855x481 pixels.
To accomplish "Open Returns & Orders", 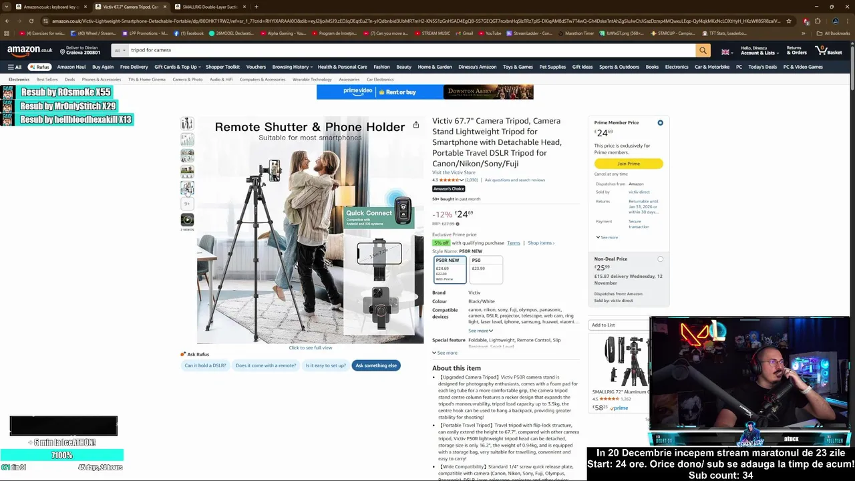I will 796,50.
